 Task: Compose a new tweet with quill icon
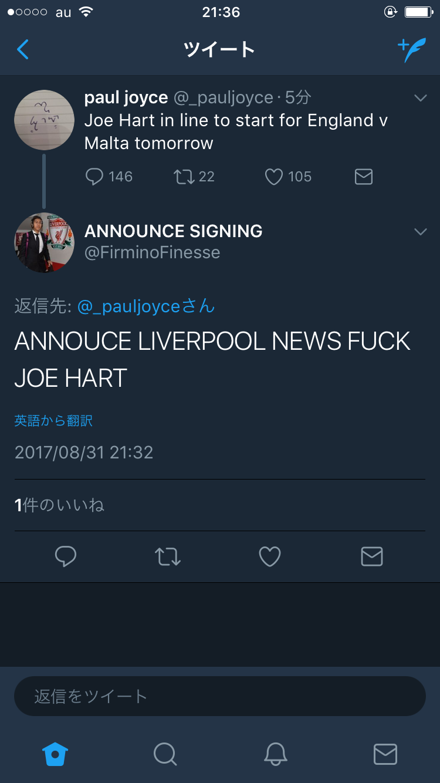pos(411,50)
